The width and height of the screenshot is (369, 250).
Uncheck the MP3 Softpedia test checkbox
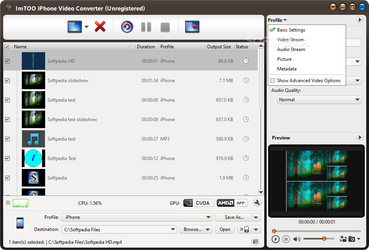click(7, 139)
